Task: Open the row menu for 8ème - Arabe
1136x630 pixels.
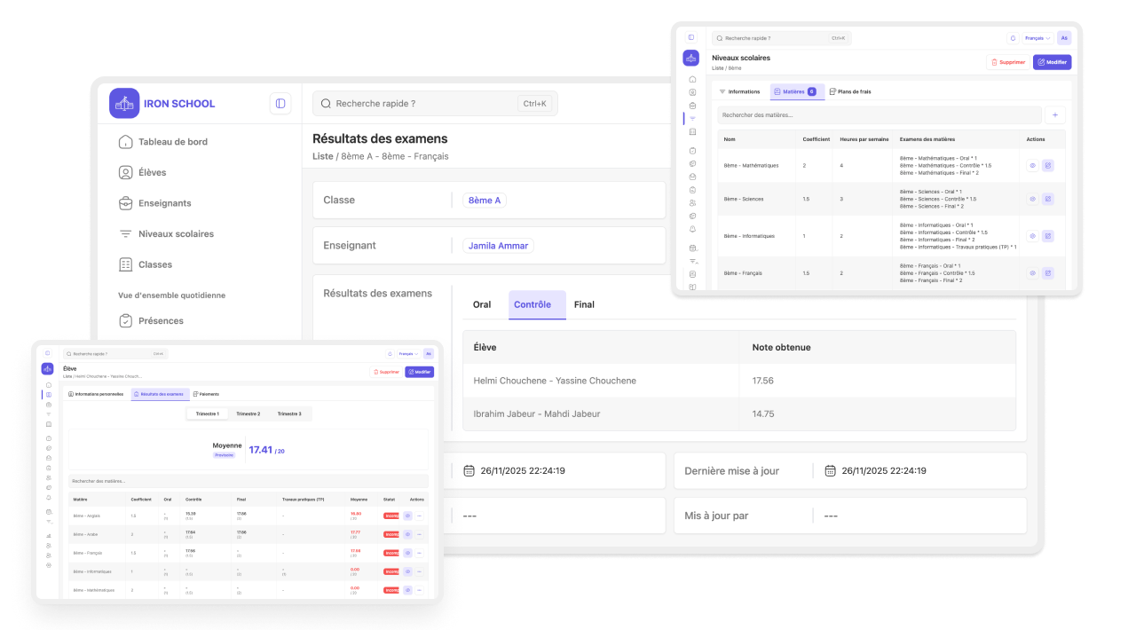Action: (x=419, y=534)
